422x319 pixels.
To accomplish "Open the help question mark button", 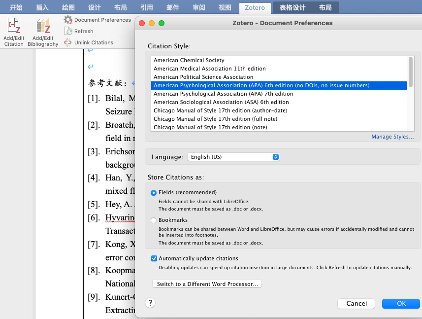I will 150,303.
